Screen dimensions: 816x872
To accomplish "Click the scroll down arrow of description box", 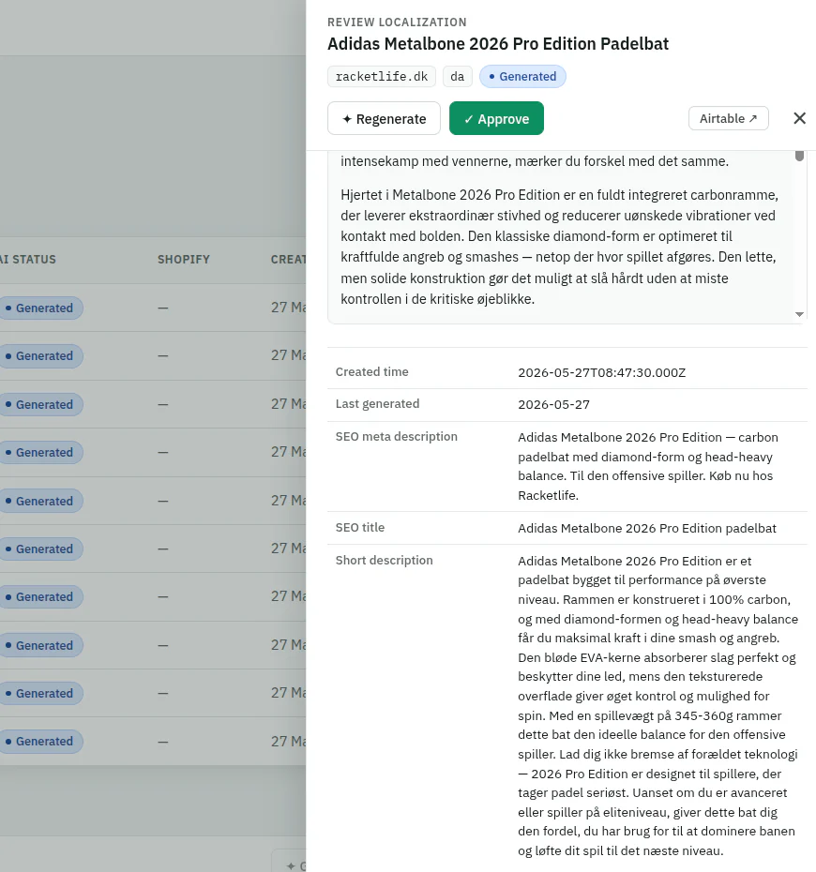I will pyautogui.click(x=799, y=314).
